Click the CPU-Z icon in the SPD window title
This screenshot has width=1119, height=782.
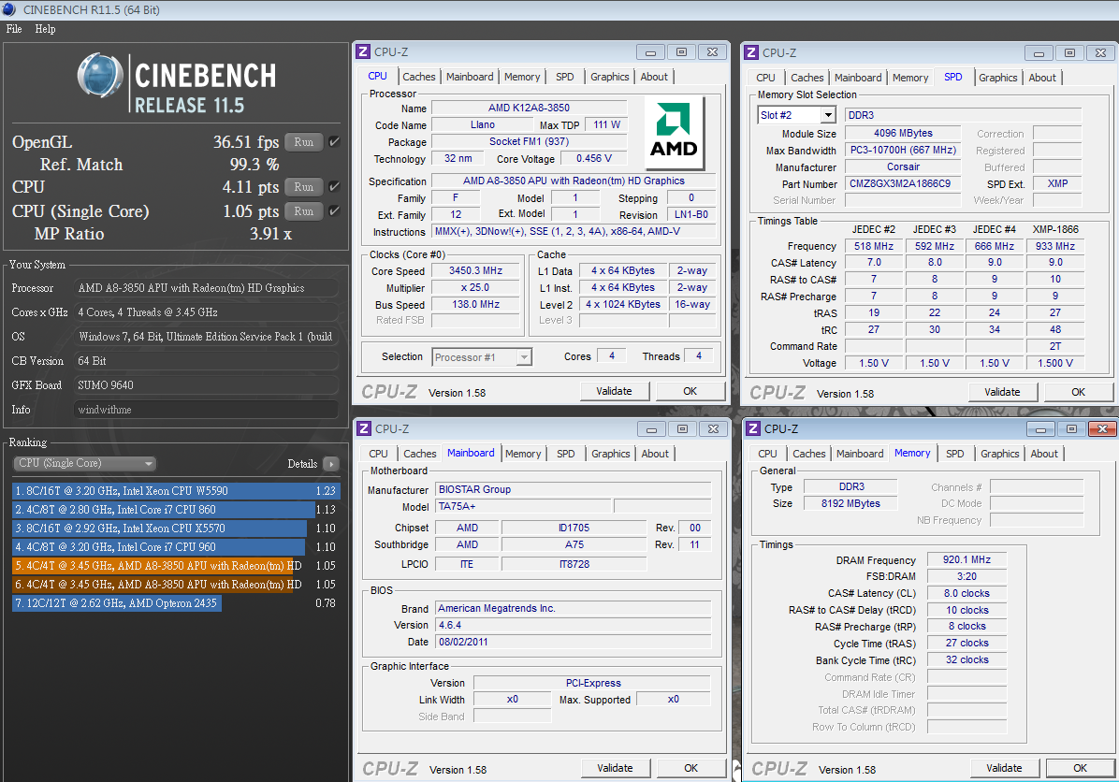[x=751, y=52]
